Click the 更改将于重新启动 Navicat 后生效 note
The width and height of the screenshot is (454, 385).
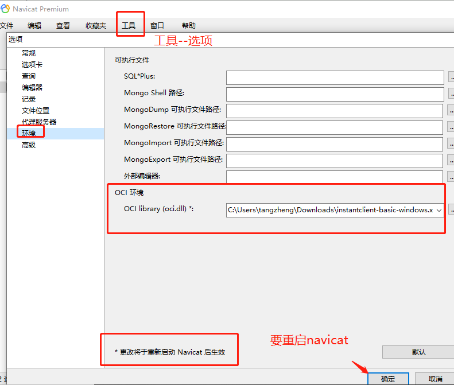click(170, 352)
